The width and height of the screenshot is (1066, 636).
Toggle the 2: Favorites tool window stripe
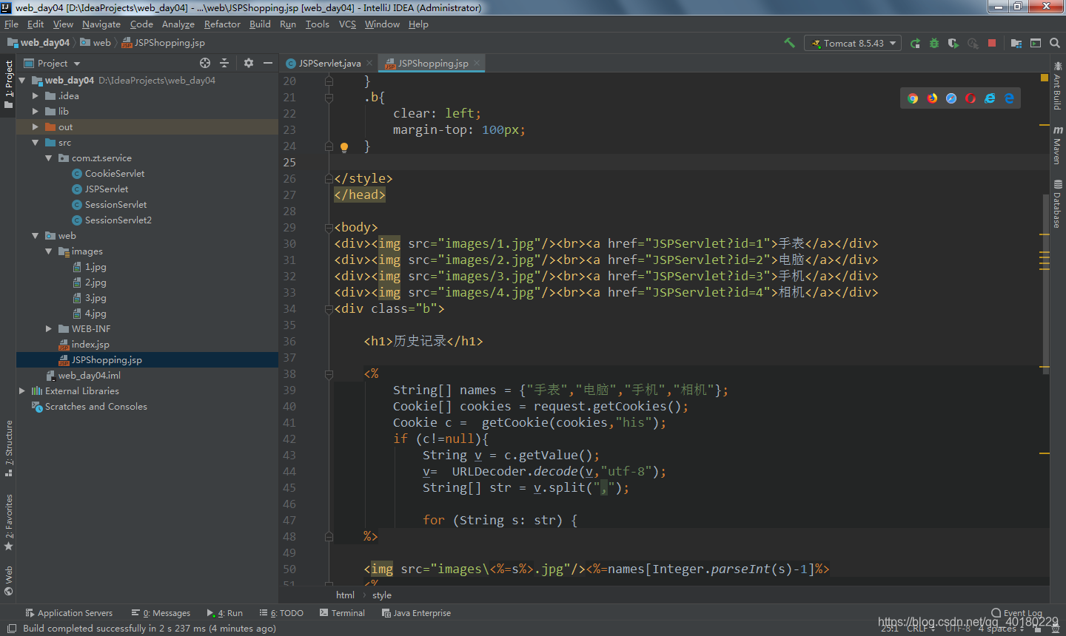pos(8,522)
